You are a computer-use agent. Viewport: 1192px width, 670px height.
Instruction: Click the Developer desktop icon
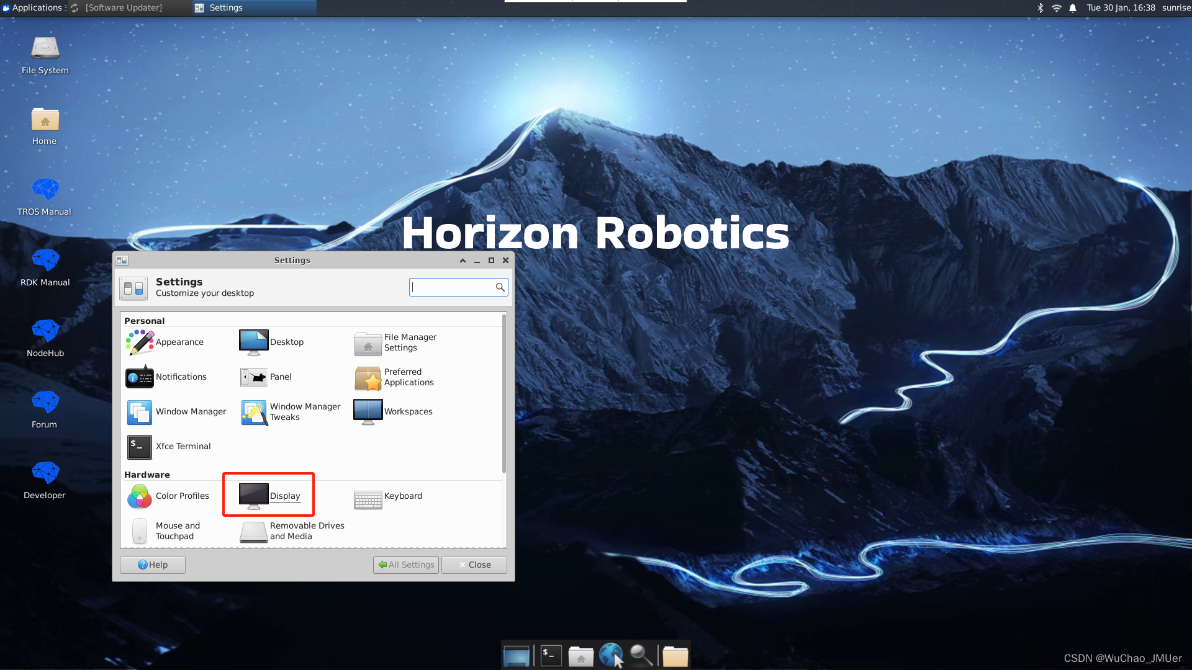(45, 480)
